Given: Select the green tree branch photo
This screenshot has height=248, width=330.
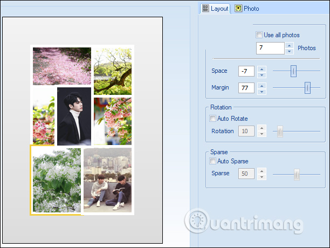Looking at the screenshot, I should coord(113,71).
